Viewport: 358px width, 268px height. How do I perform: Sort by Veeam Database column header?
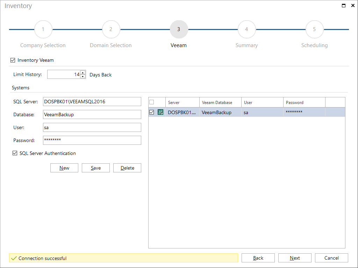[220, 102]
